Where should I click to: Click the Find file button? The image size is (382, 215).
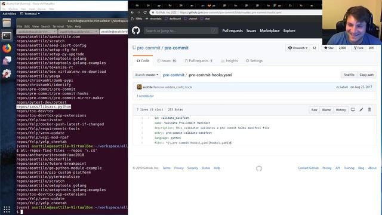pyautogui.click(x=349, y=75)
